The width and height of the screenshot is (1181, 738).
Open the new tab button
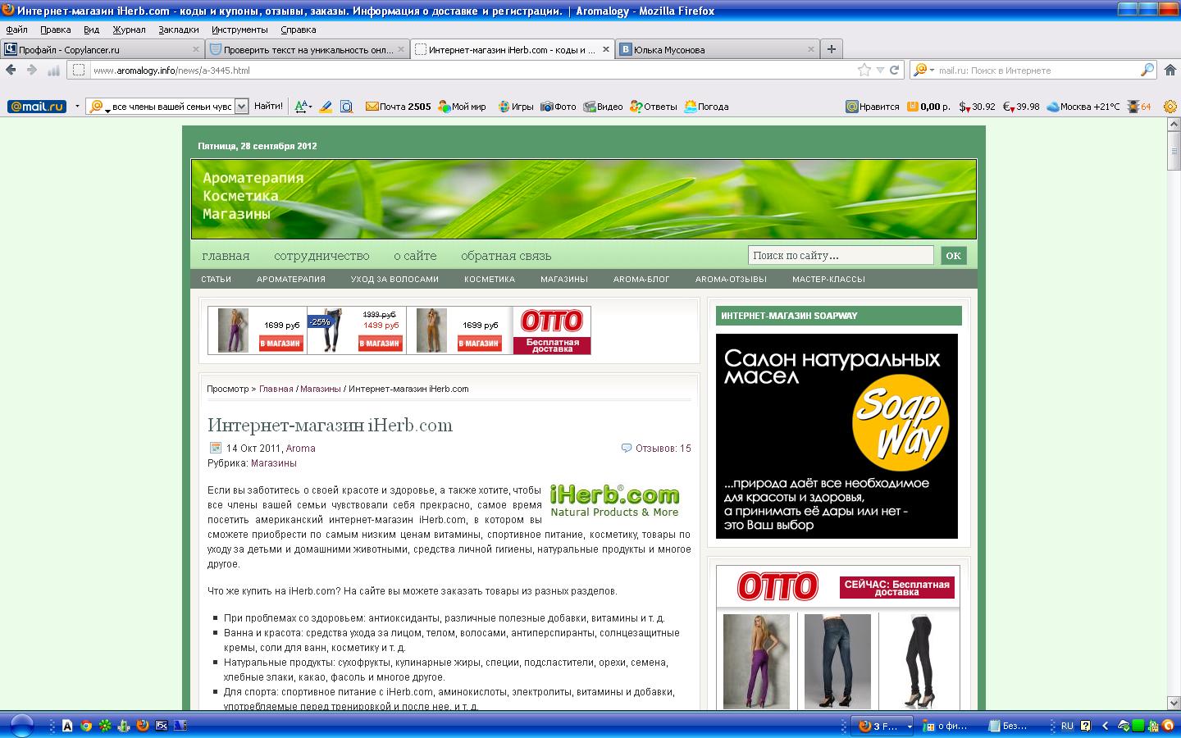coord(831,49)
